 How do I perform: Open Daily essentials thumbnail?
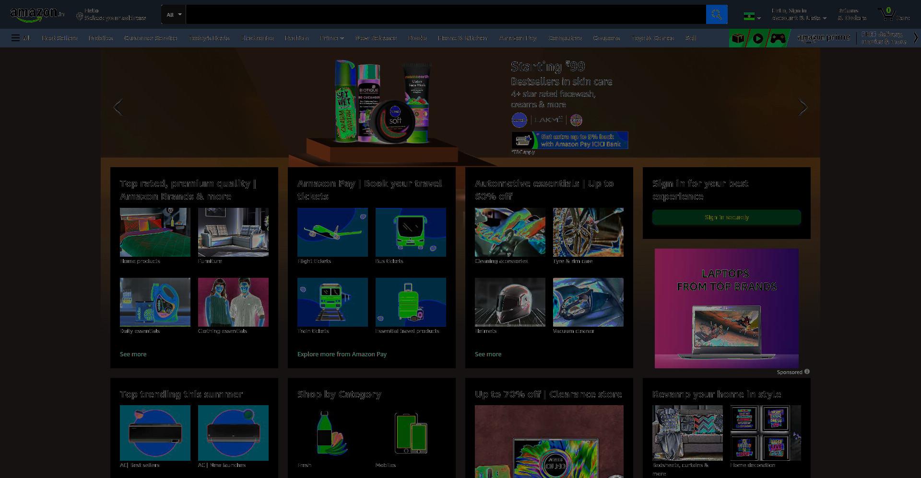coord(155,302)
